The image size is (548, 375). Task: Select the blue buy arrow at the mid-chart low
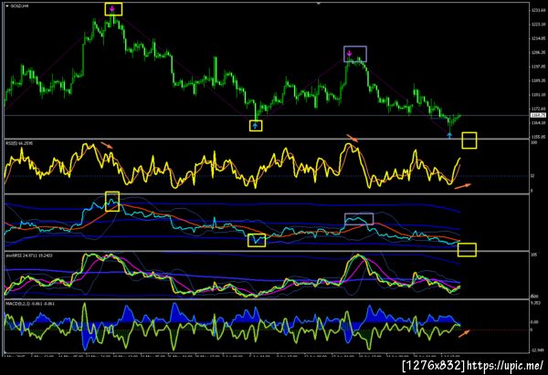[x=256, y=125]
